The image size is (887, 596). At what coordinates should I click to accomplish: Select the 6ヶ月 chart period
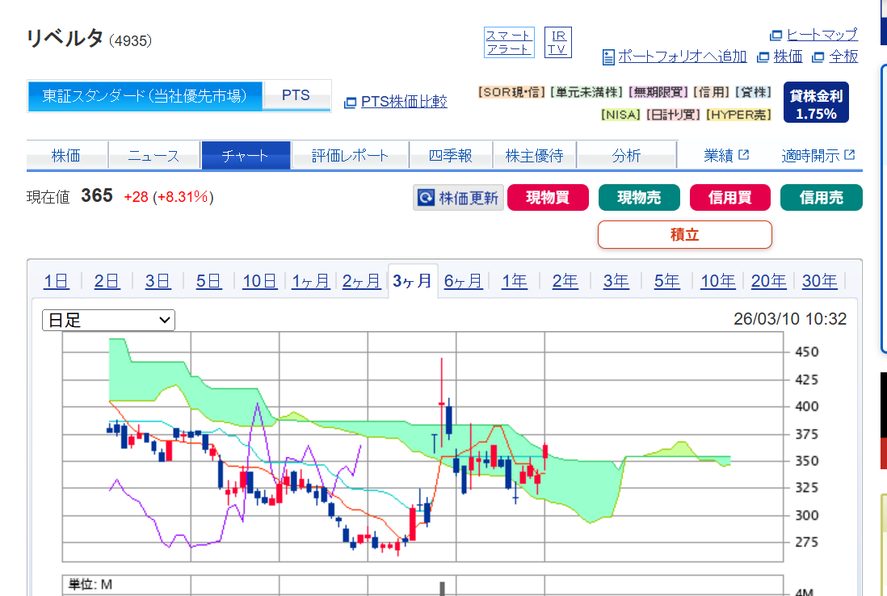463,281
